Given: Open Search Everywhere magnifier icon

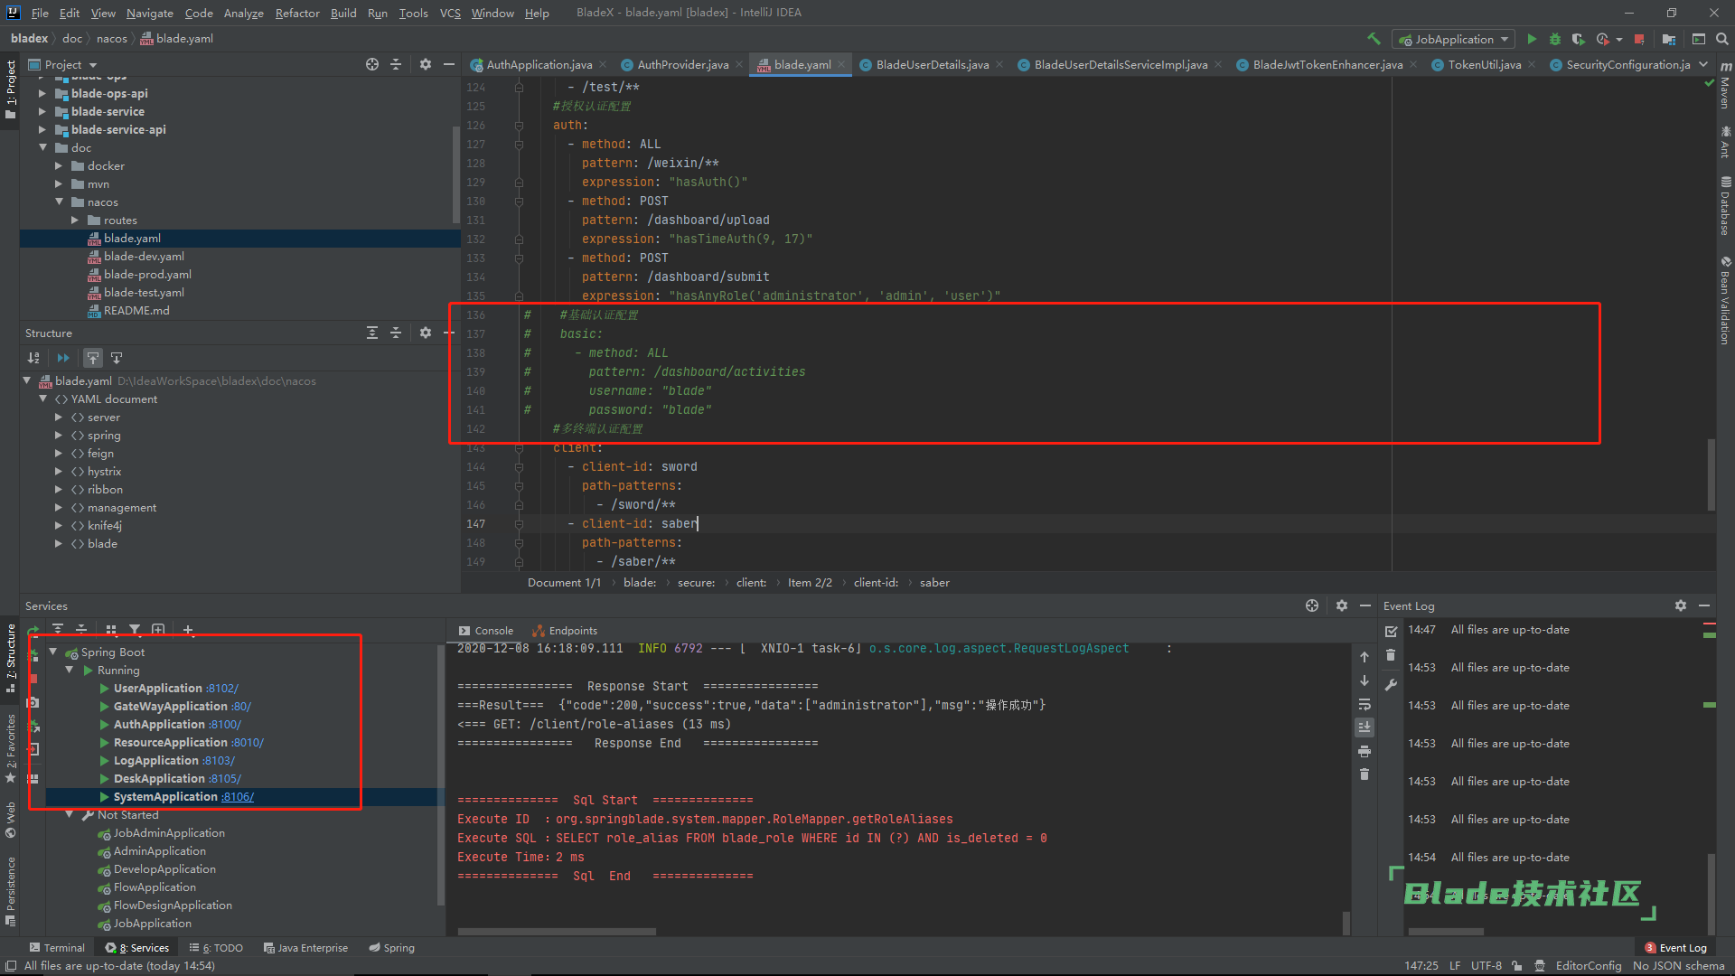Looking at the screenshot, I should pyautogui.click(x=1722, y=39).
